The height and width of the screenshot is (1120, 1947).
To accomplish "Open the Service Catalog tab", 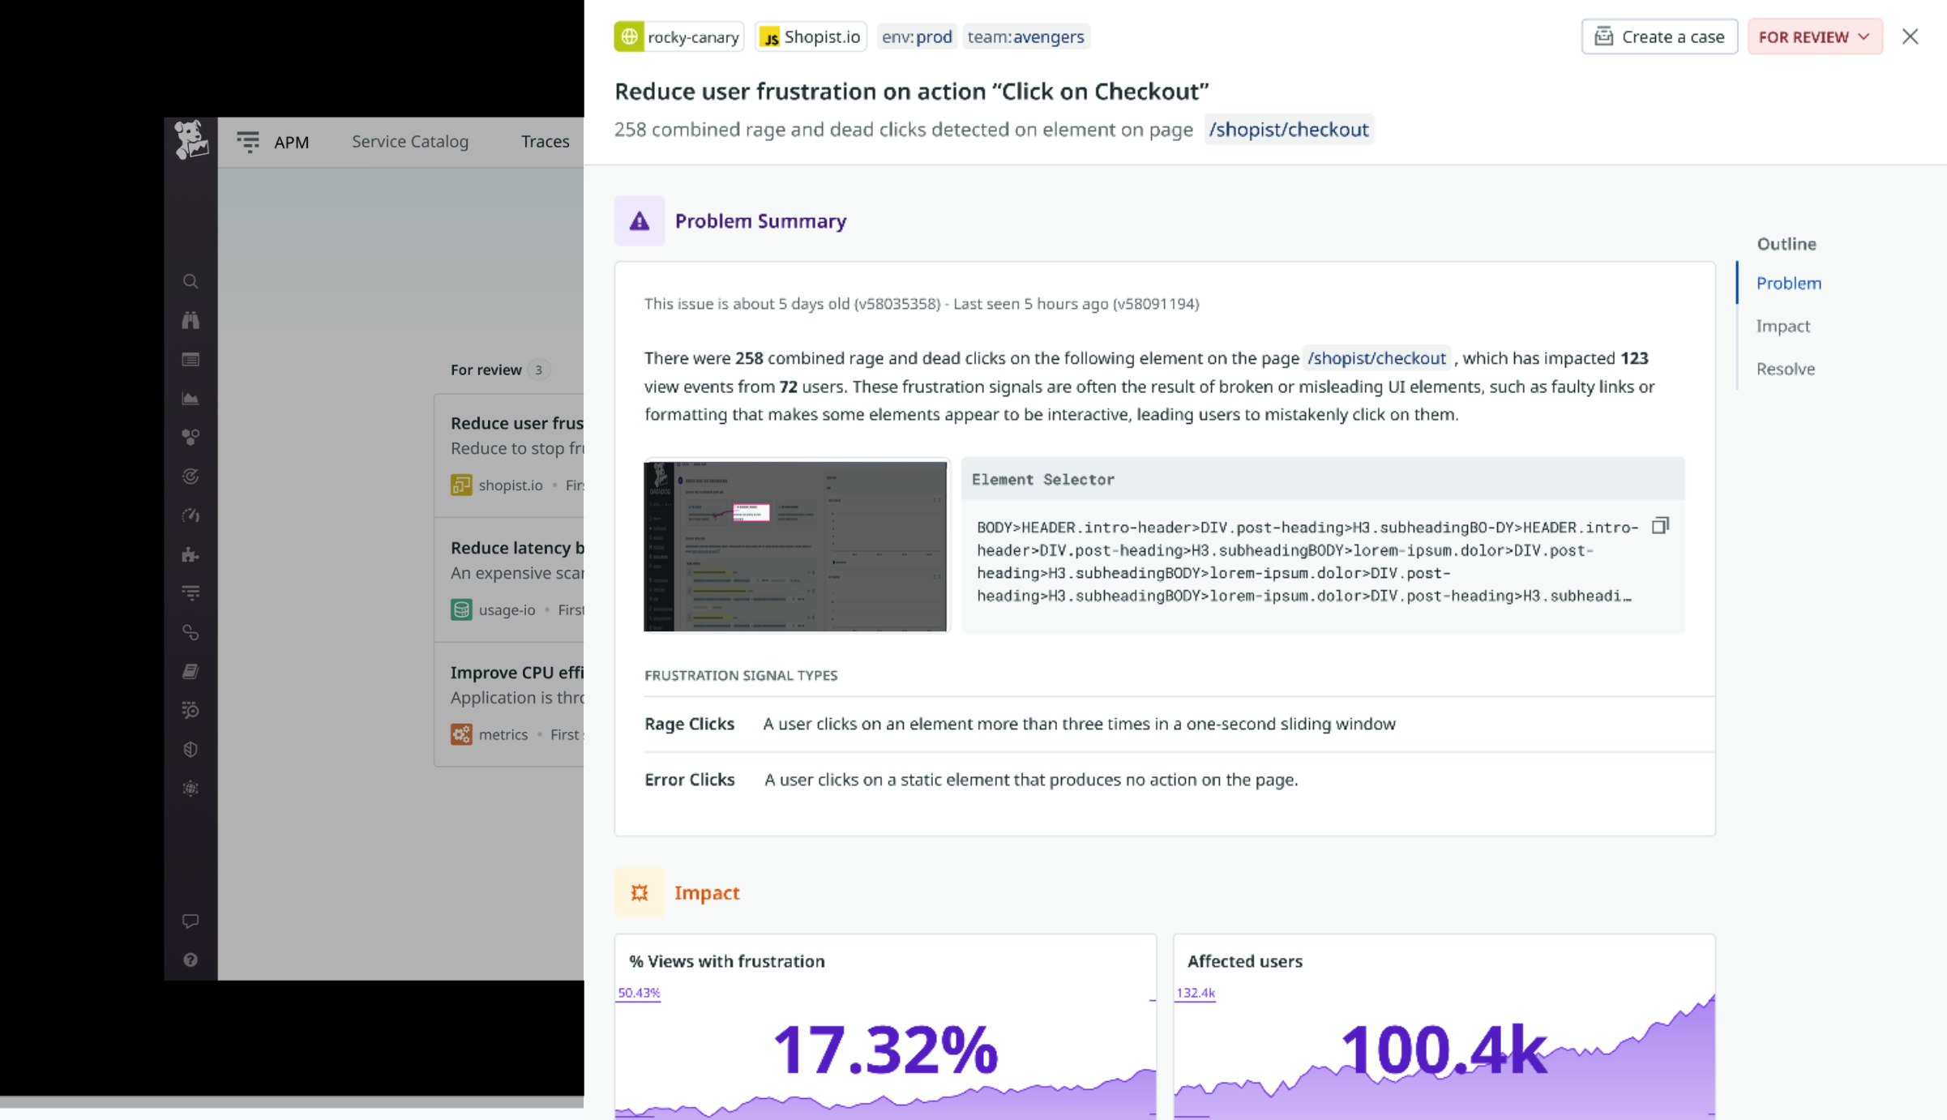I will 410,142.
